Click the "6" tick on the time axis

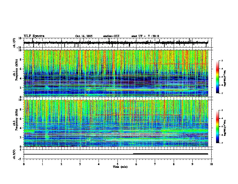click(136, 164)
